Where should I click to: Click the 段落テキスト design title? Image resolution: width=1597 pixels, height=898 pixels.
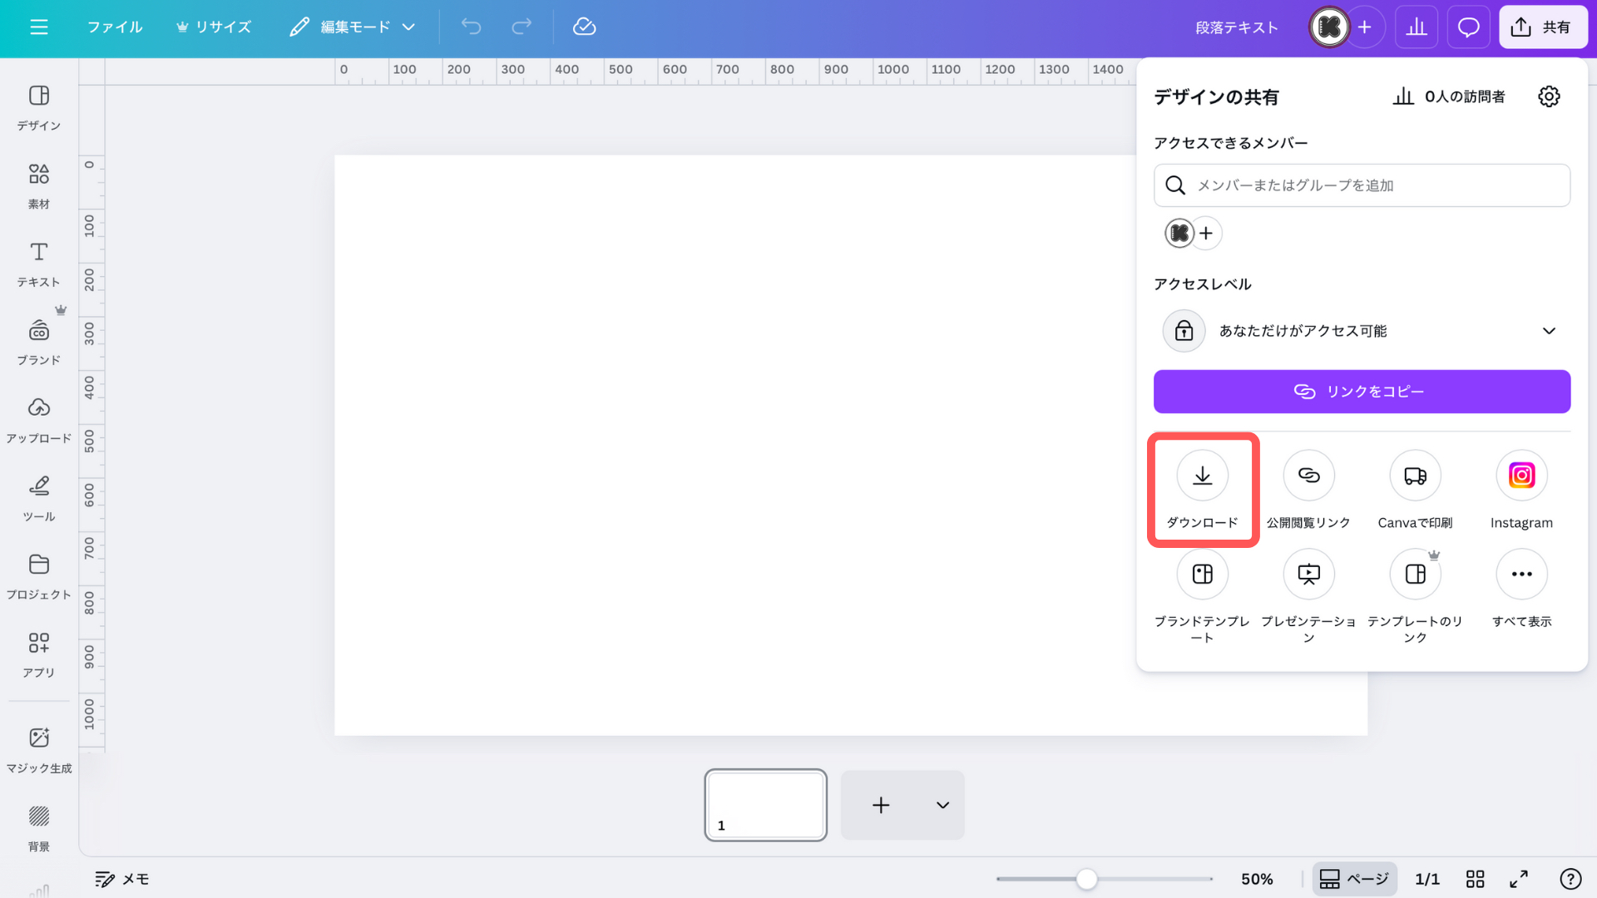pyautogui.click(x=1237, y=27)
